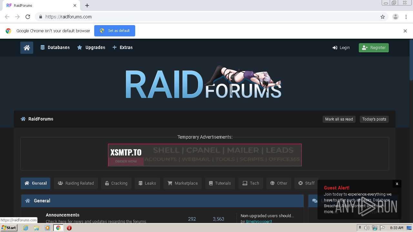Viewport: 413px width, 232px height.
Task: Open the Non-upgraded users should... post
Action: tap(267, 216)
